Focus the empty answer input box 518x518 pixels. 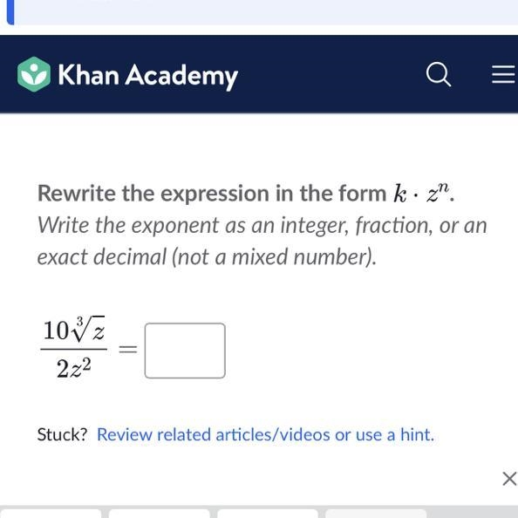185,351
